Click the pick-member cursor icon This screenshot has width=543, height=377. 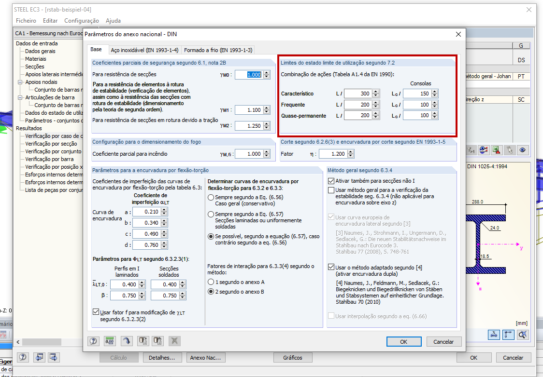point(509,150)
